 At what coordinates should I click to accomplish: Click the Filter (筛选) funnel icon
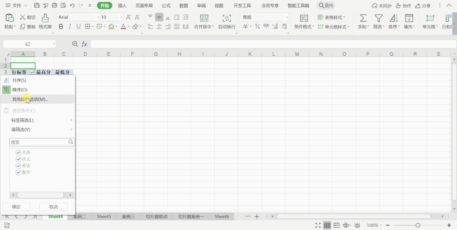click(x=378, y=18)
